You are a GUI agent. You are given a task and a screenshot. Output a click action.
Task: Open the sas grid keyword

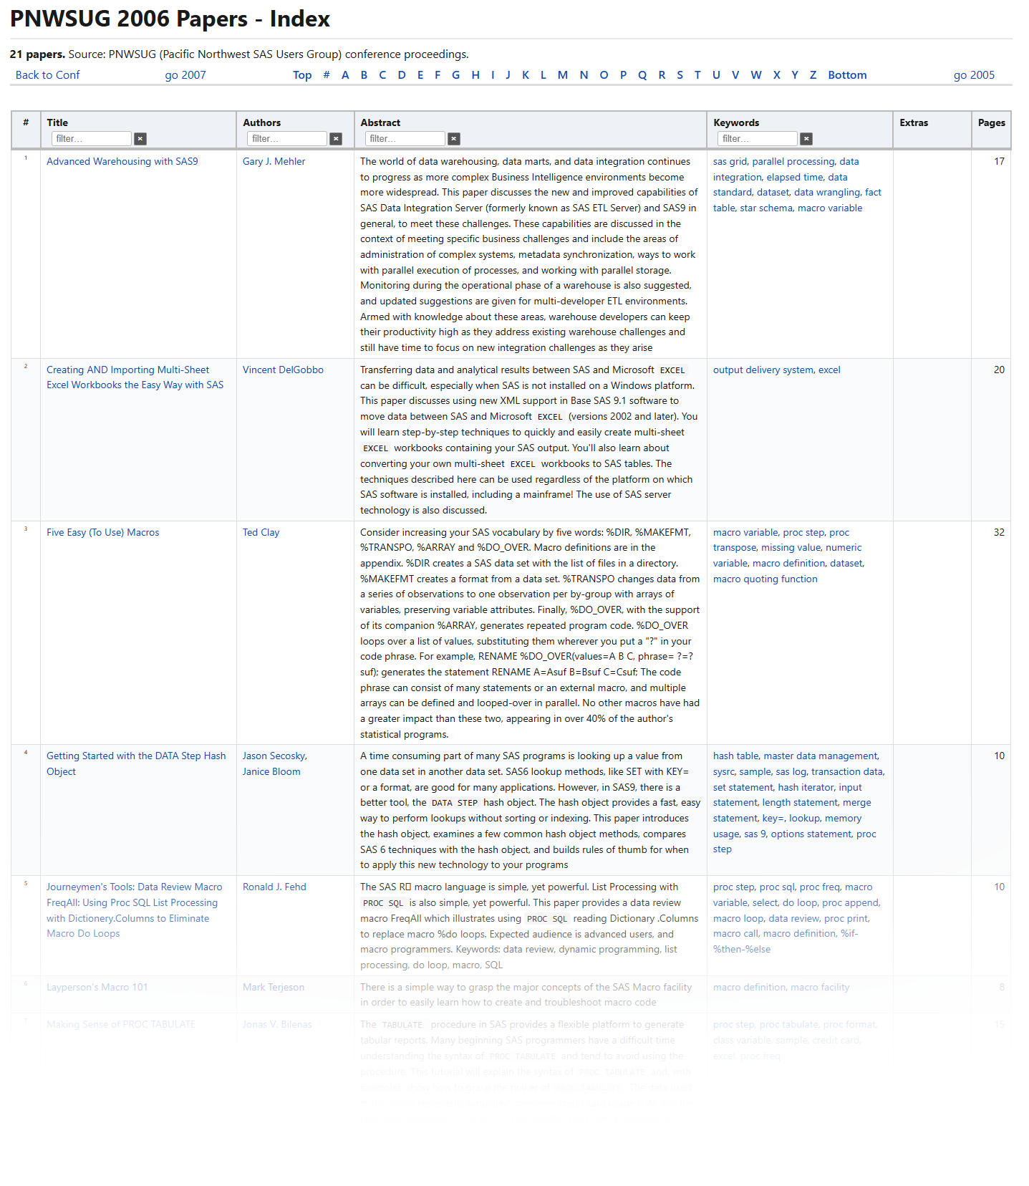730,162
